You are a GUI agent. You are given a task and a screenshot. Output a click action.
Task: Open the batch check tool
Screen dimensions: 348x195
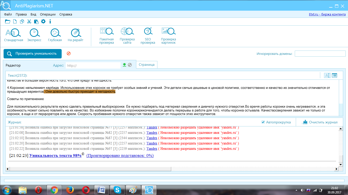coord(106,36)
